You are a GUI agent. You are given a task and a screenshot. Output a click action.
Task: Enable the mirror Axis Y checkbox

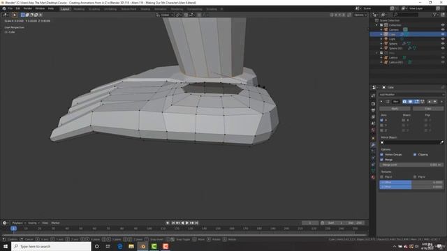click(x=382, y=125)
